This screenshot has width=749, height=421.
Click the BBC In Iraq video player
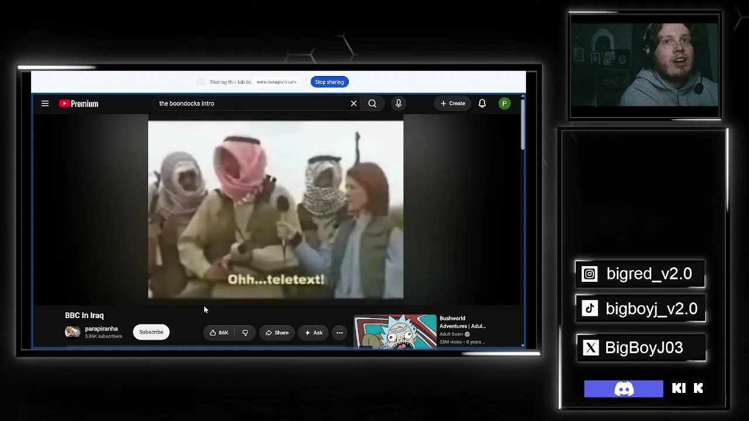(276, 210)
